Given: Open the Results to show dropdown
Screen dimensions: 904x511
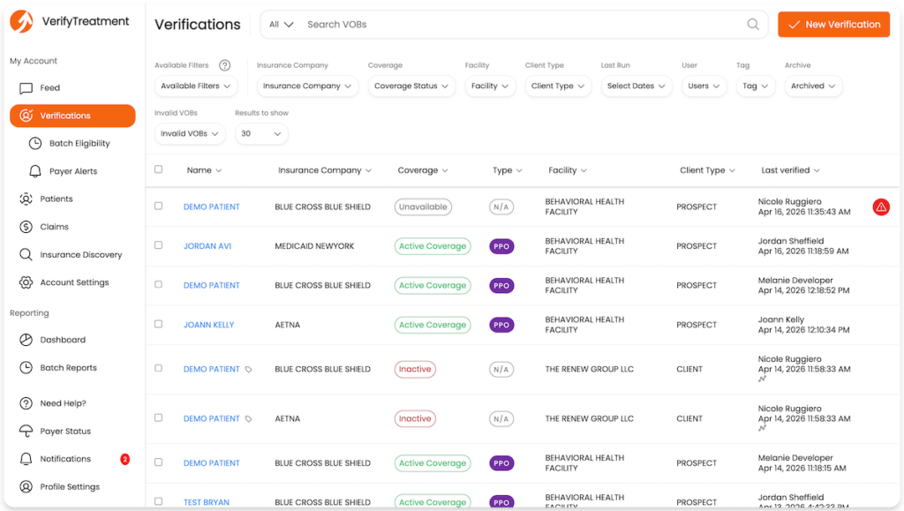Looking at the screenshot, I should click(261, 134).
